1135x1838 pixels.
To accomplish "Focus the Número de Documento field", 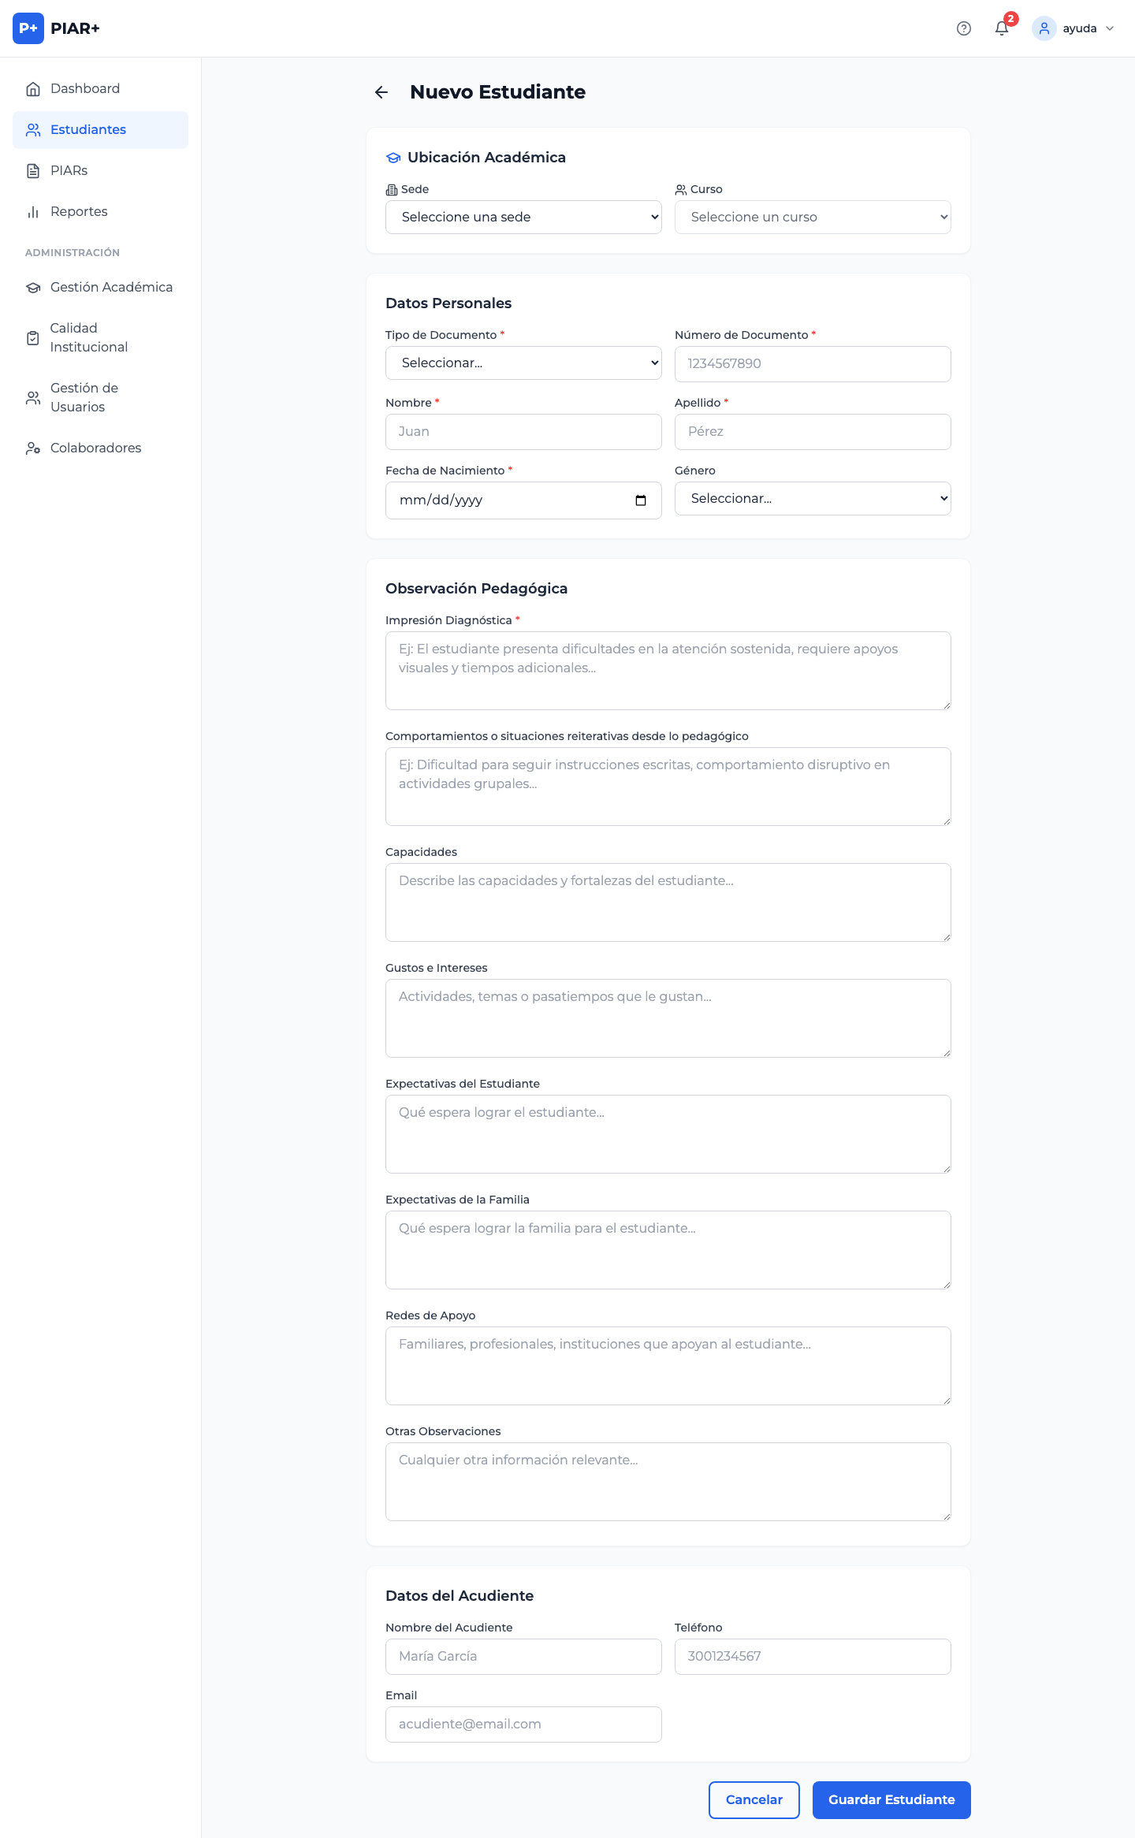I will pos(812,364).
